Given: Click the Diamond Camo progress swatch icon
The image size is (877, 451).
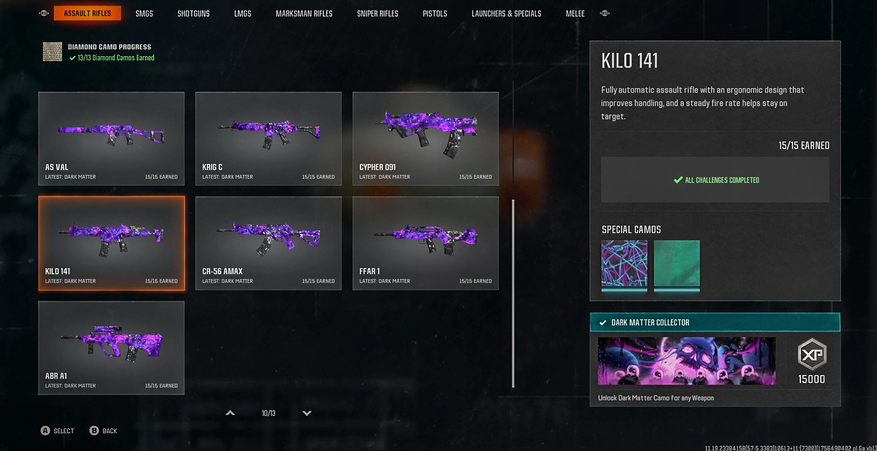Looking at the screenshot, I should click(x=53, y=52).
